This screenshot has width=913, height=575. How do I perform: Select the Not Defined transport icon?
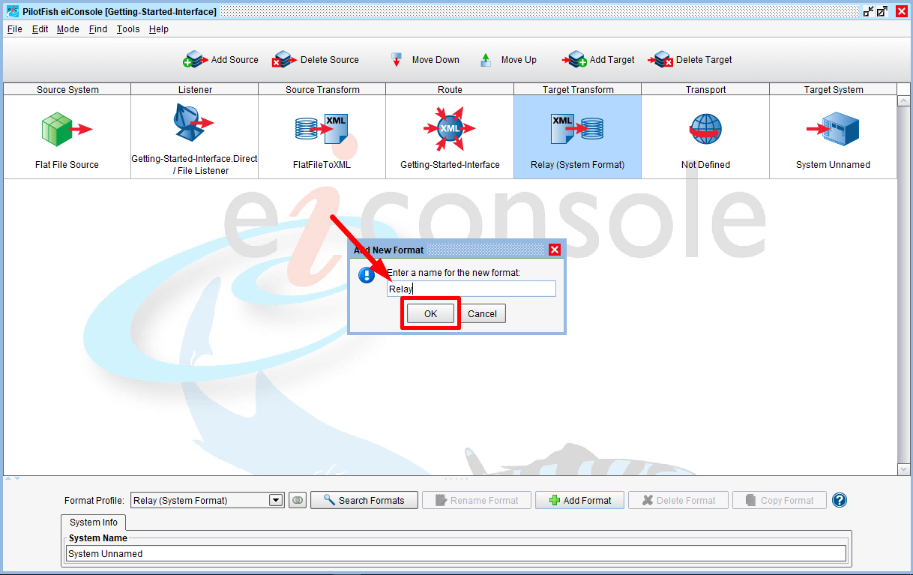705,130
